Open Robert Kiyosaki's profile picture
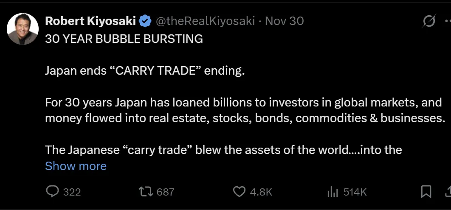This screenshot has width=451, height=210. [x=23, y=29]
